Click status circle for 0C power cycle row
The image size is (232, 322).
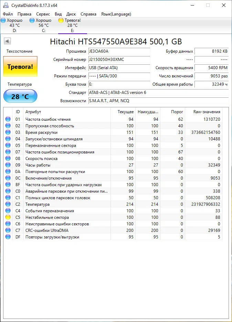coord(8,178)
